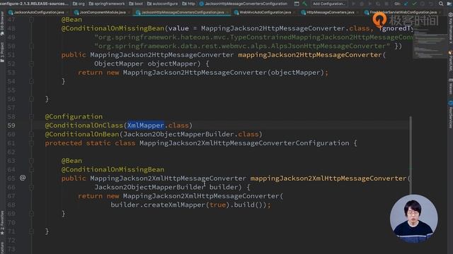Toggle the fold marker at line 71
The image size is (453, 254).
(x=31, y=231)
